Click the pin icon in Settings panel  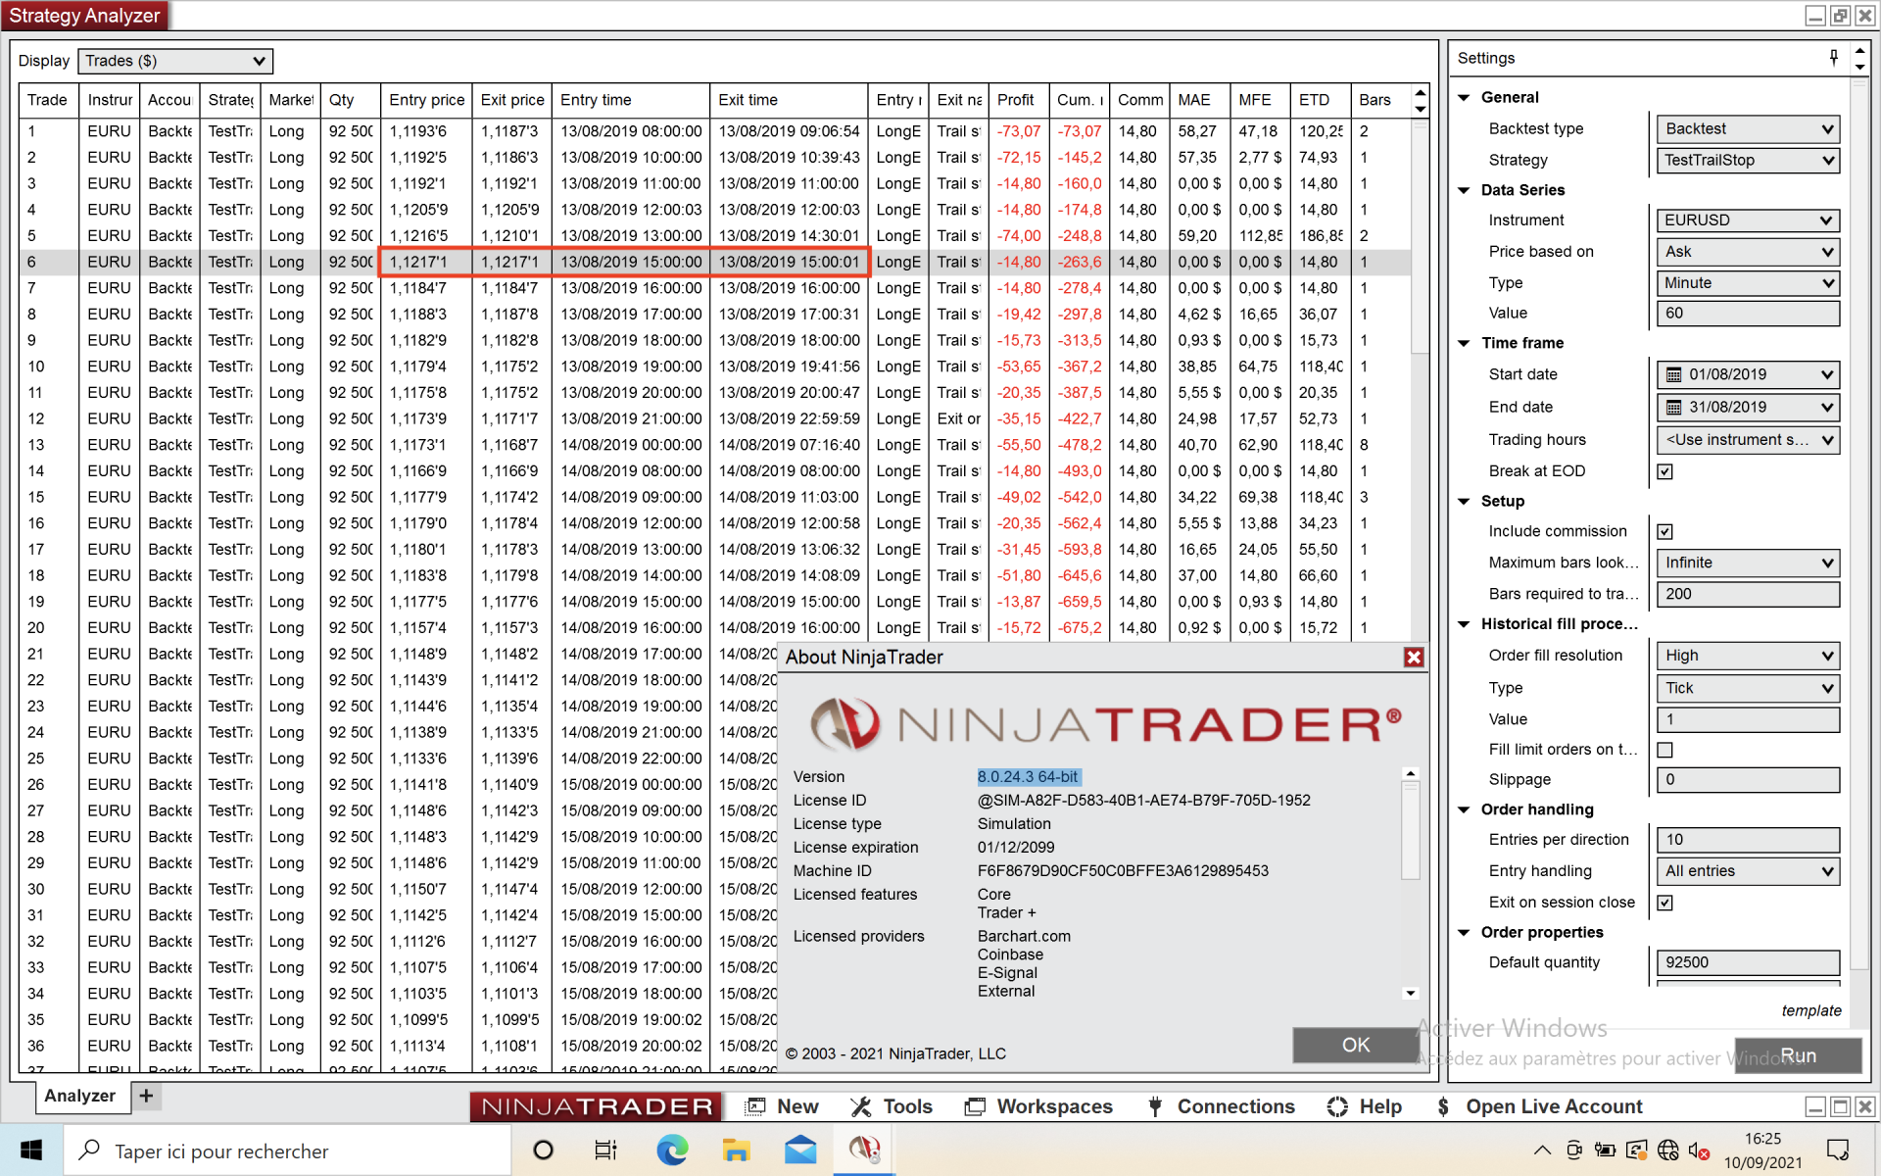tap(1833, 58)
